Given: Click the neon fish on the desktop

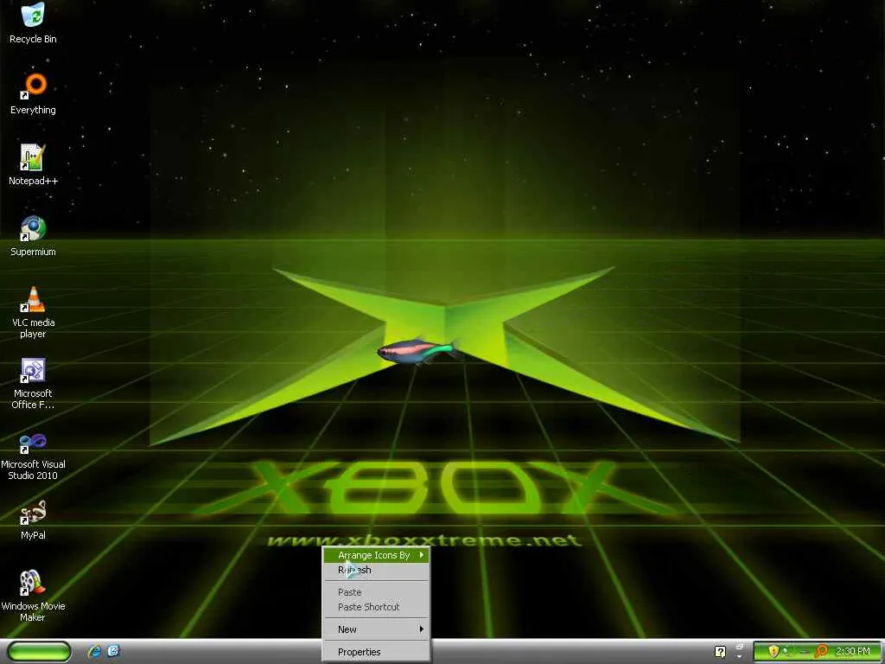Looking at the screenshot, I should pos(417,351).
